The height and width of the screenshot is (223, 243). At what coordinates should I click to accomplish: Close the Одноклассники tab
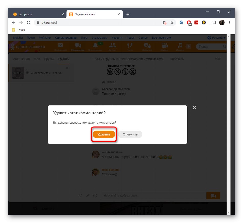[119, 14]
